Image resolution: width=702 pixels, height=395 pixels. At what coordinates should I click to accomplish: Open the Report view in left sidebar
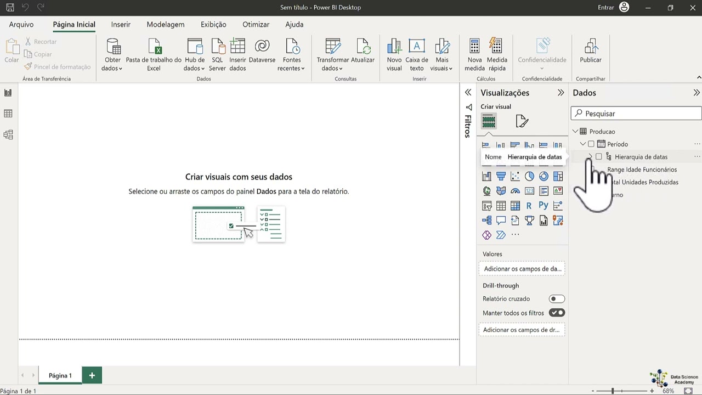8,93
